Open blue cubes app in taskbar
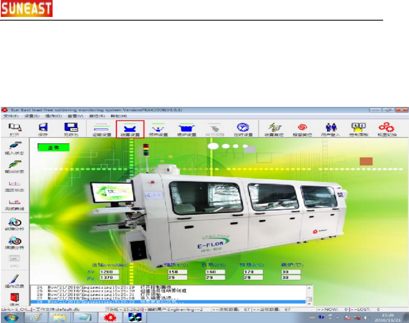409x323 pixels. pyautogui.click(x=135, y=318)
